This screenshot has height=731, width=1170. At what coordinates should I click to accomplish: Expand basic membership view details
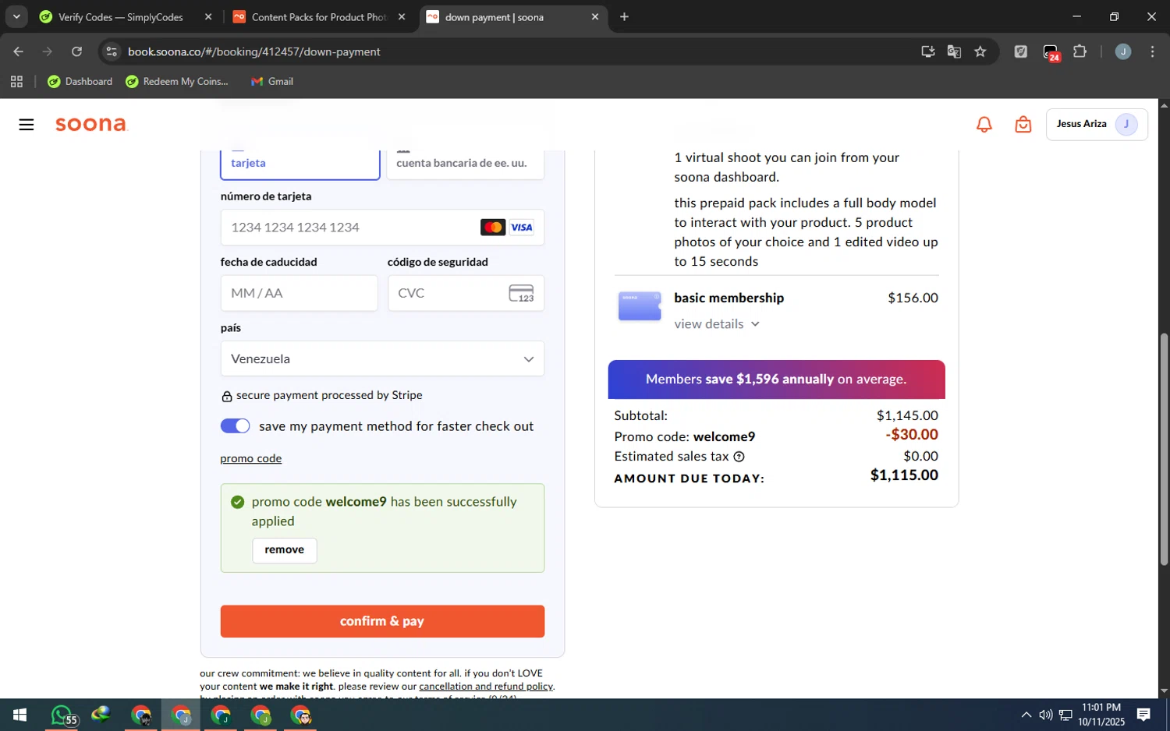click(717, 324)
